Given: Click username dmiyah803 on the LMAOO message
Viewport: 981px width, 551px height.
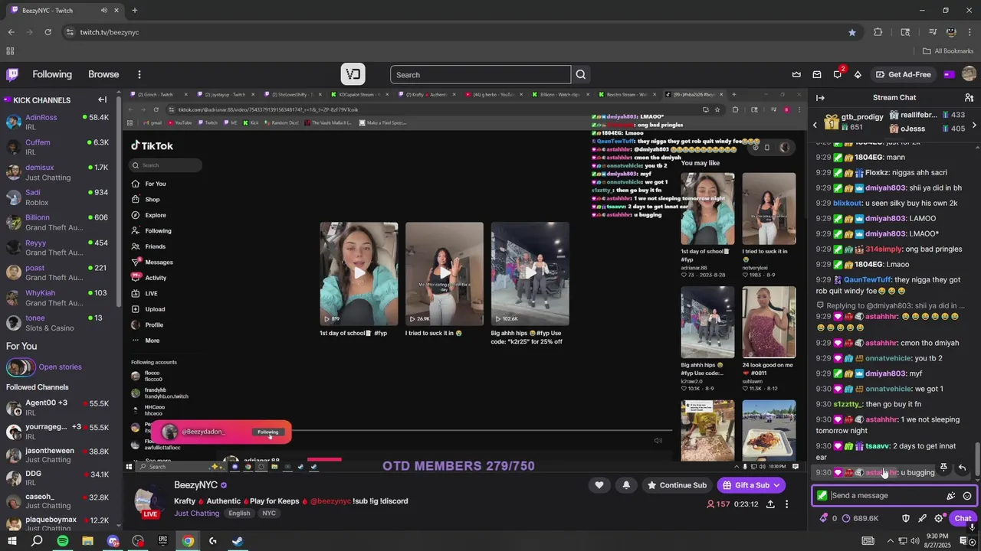Looking at the screenshot, I should pyautogui.click(x=885, y=218).
